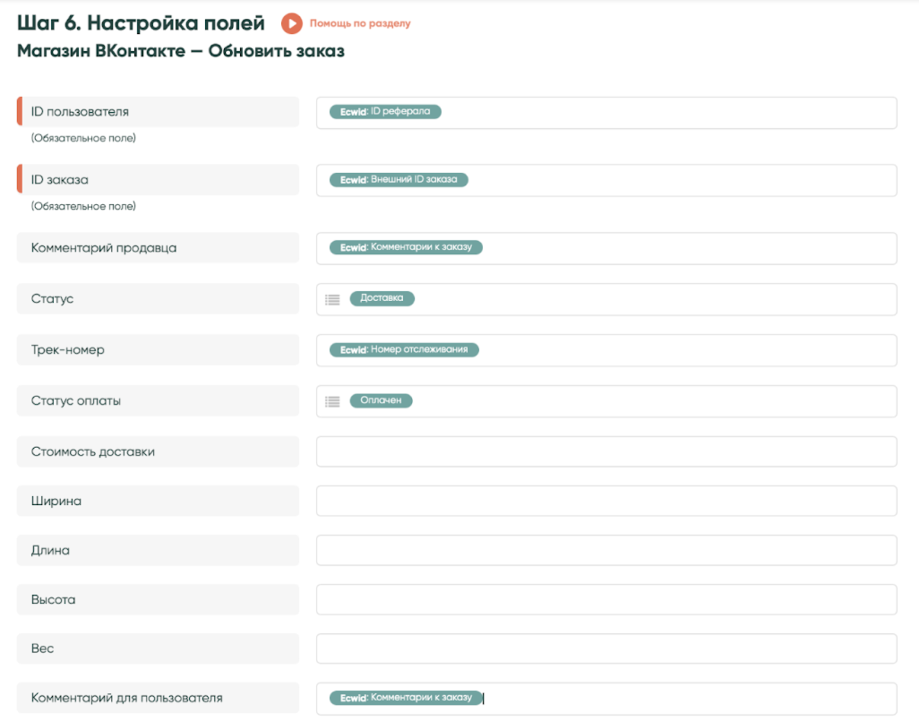This screenshot has width=919, height=725.
Task: Click the empty Стоимость доставки input field
Action: tap(606, 452)
